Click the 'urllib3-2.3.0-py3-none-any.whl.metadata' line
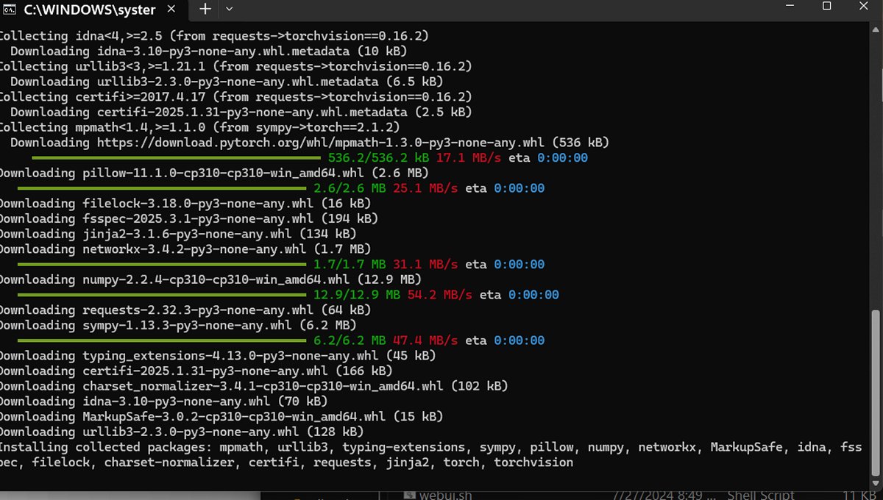This screenshot has height=500, width=883. click(227, 81)
